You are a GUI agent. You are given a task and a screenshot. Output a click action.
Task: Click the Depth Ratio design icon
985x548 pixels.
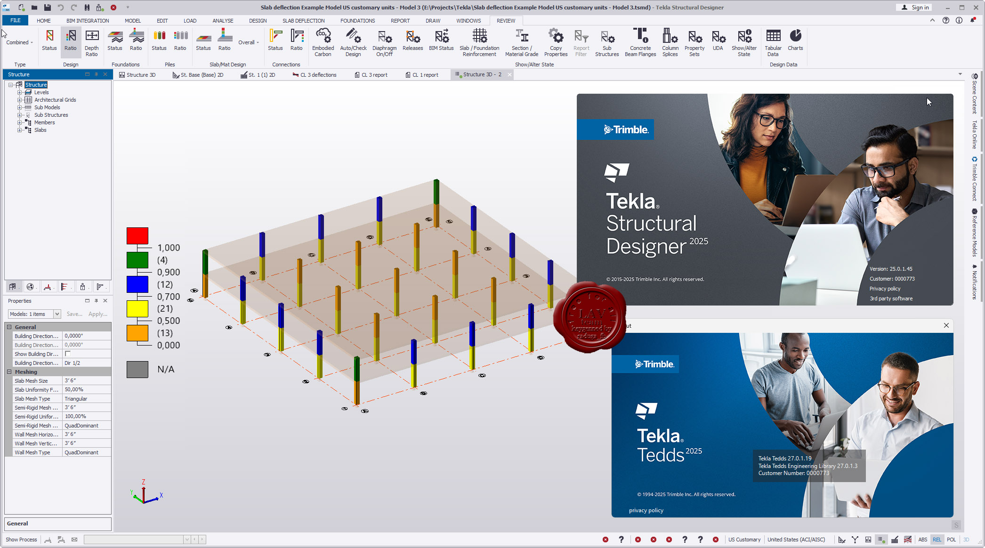92,42
